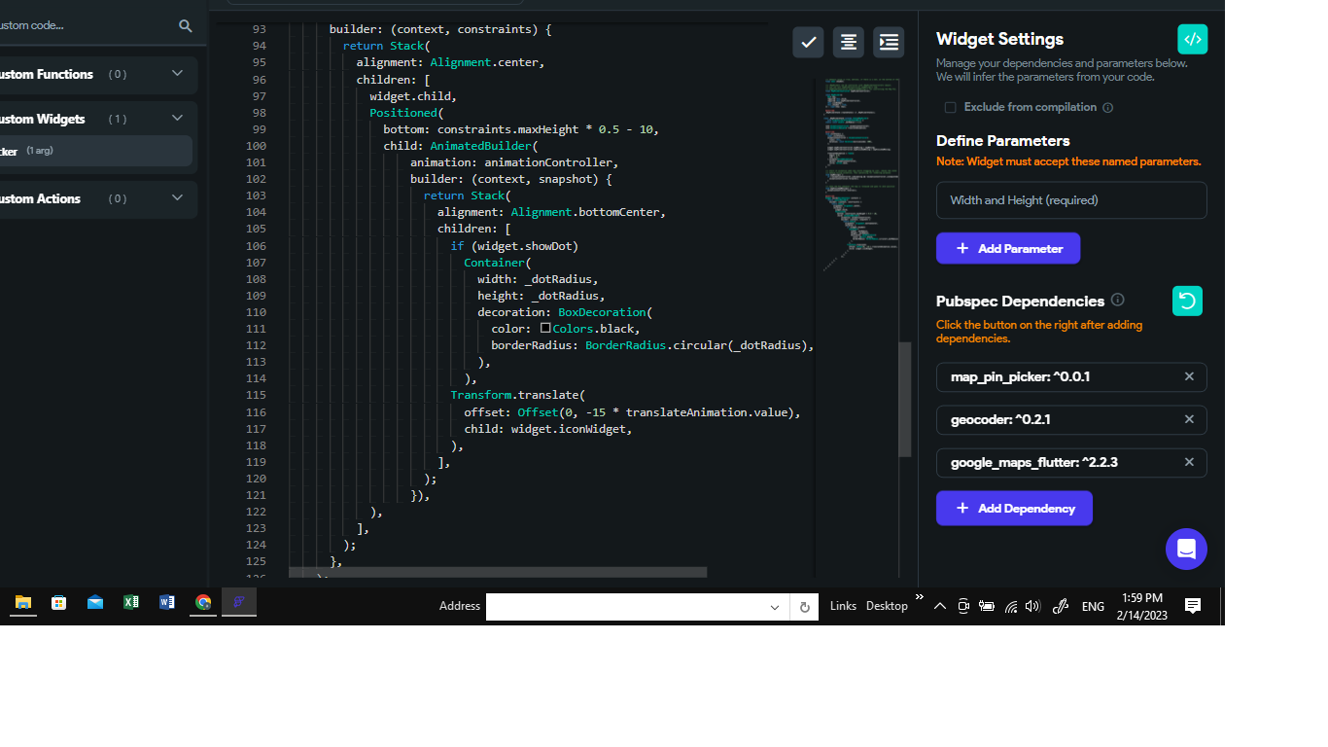Enable the Exclude from compilation checkbox
The width and height of the screenshot is (1328, 747).
coord(950,107)
